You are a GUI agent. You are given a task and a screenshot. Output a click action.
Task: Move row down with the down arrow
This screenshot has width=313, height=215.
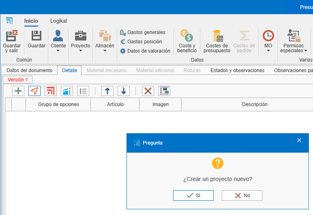tap(124, 91)
